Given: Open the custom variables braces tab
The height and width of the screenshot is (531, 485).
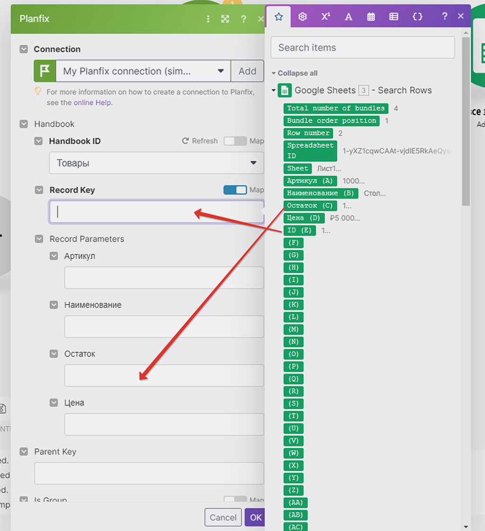Looking at the screenshot, I should [417, 17].
